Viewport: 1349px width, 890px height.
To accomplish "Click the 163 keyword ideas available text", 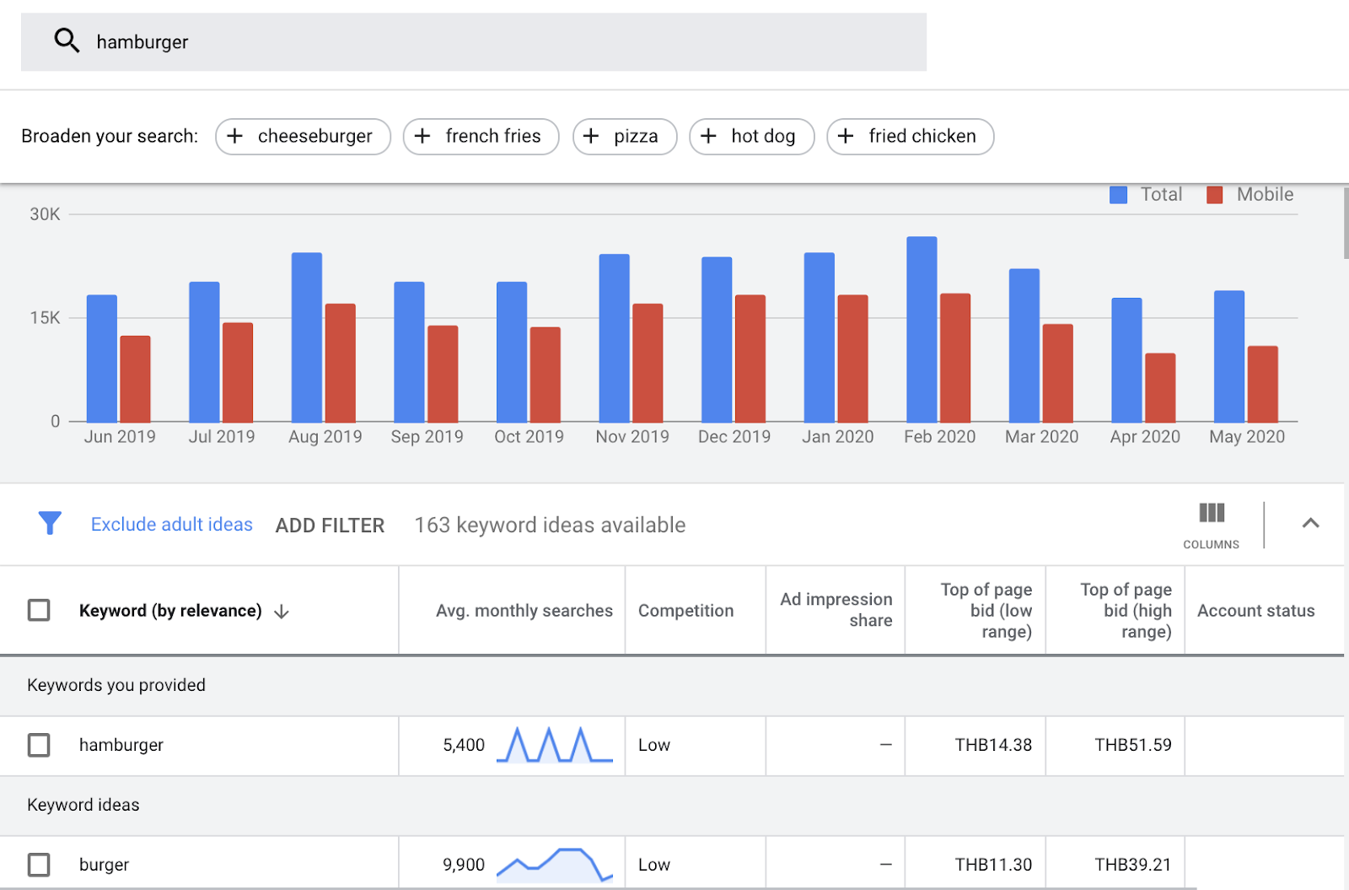I will [x=550, y=525].
